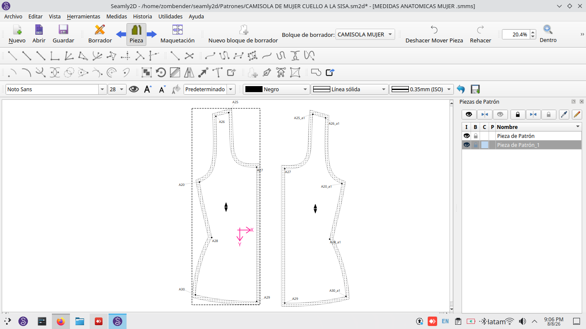
Task: Toggle the eye icon beside font size
Action: tap(134, 89)
